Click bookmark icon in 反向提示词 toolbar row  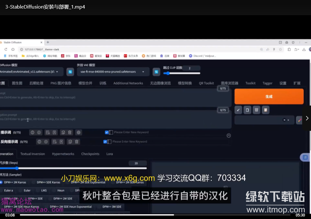61,142
